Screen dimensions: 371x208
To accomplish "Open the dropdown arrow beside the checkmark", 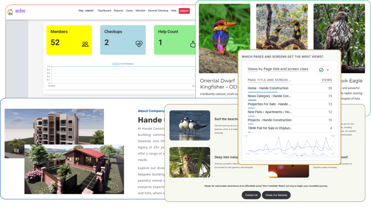I will (x=328, y=70).
